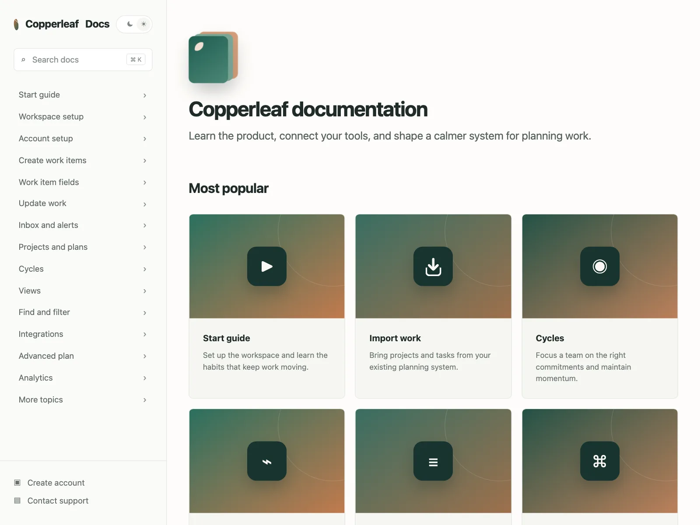
Task: Expand the Update work chevron
Action: coord(145,204)
